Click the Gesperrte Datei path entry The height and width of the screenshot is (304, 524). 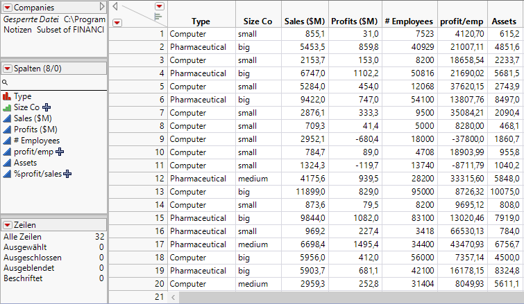54,19
